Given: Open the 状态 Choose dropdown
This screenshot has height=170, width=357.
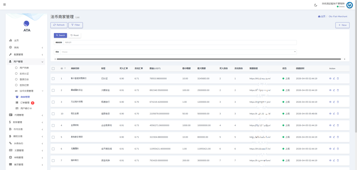Looking at the screenshot, I should pos(179,52).
